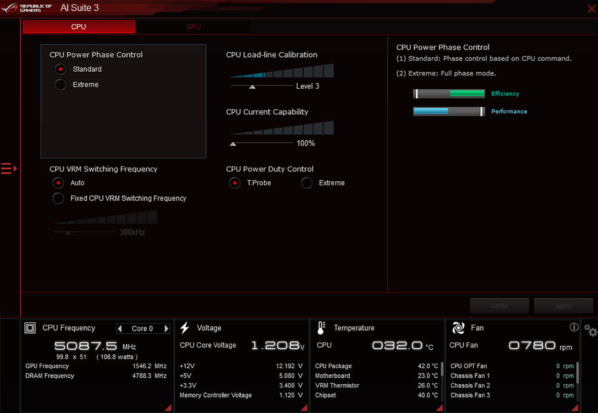Screen dimensions: 598x413
Task: Click the Chassis Fan 2 row
Action: click(512, 385)
